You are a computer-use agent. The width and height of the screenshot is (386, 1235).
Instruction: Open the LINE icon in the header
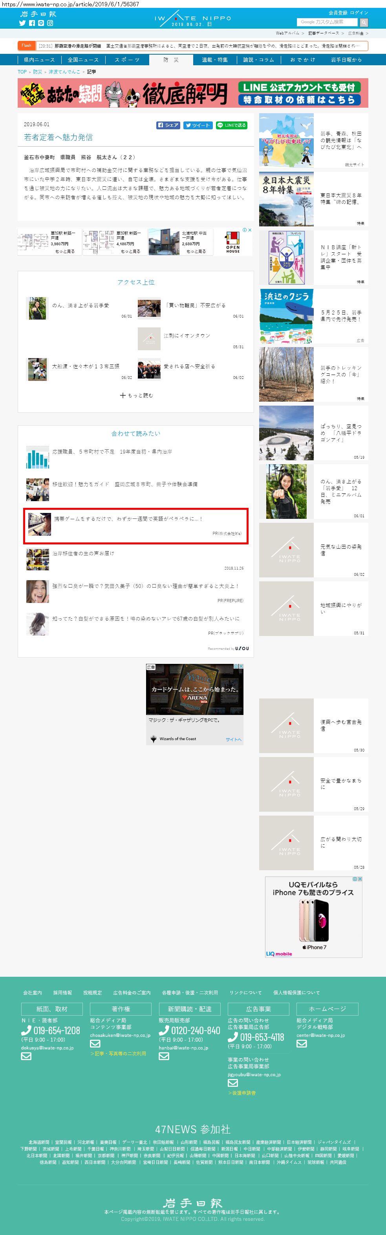[41, 23]
